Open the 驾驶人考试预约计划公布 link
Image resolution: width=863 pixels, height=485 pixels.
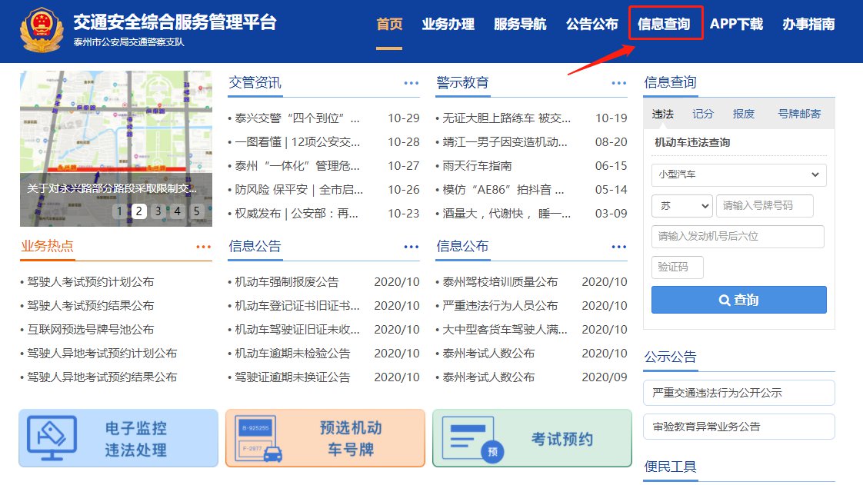click(90, 282)
